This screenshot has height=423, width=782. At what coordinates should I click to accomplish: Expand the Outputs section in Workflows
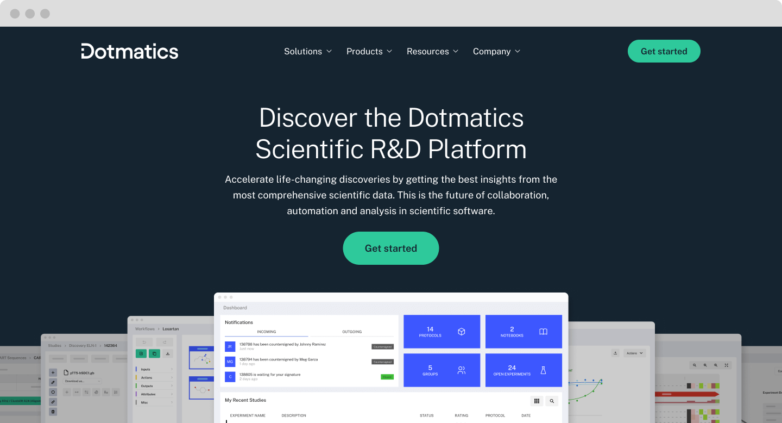[x=154, y=386]
